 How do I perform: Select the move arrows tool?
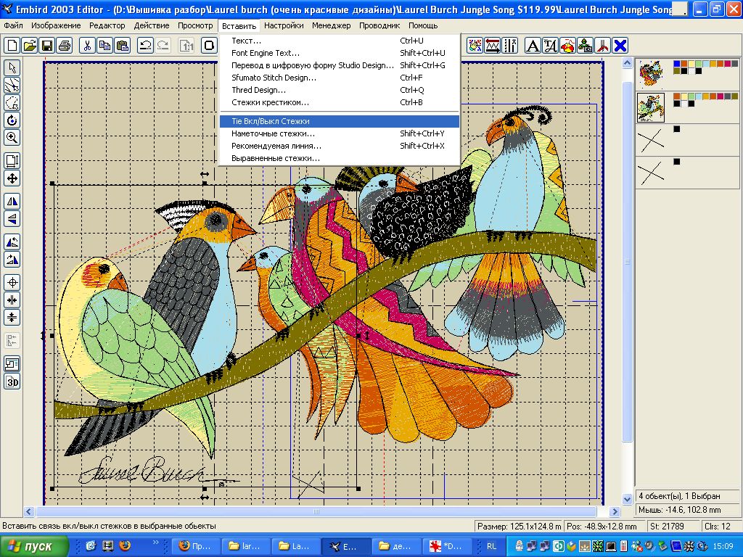pos(12,178)
